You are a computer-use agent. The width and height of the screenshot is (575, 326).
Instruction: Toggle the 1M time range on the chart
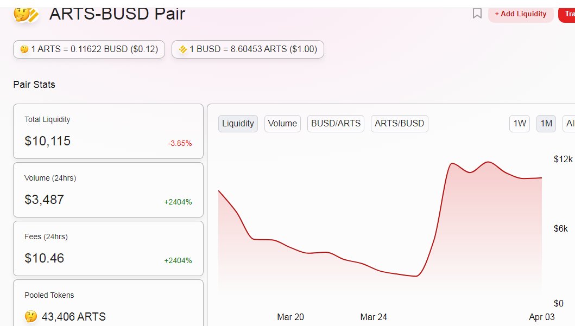546,124
